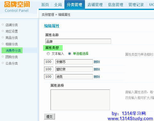Viewport: 154px width, 121px height.
Task: Go to the 信息管理 tab
Action: click(115, 5)
